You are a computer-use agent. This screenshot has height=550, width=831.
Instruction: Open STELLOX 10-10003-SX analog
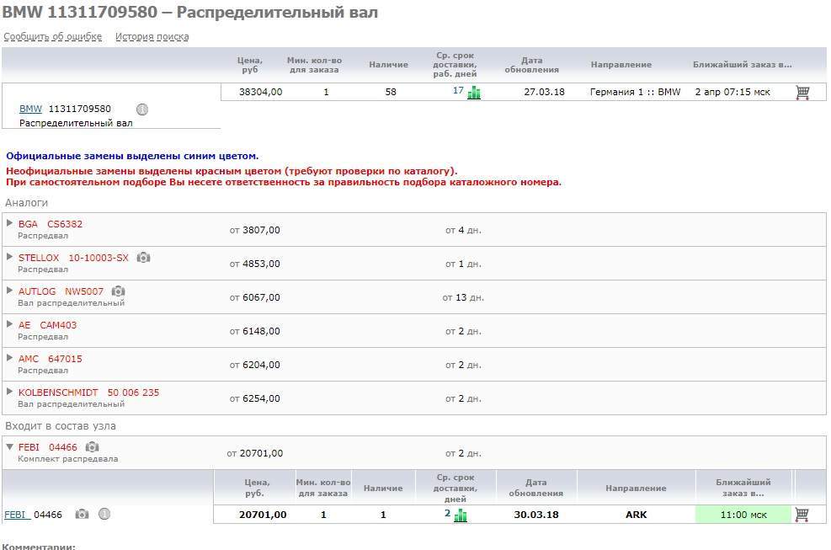73,258
